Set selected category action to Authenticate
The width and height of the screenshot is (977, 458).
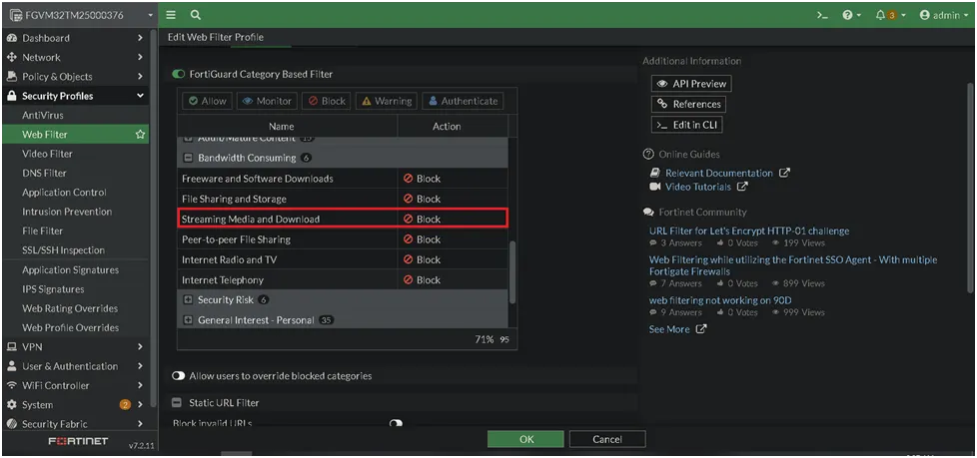[x=462, y=101]
